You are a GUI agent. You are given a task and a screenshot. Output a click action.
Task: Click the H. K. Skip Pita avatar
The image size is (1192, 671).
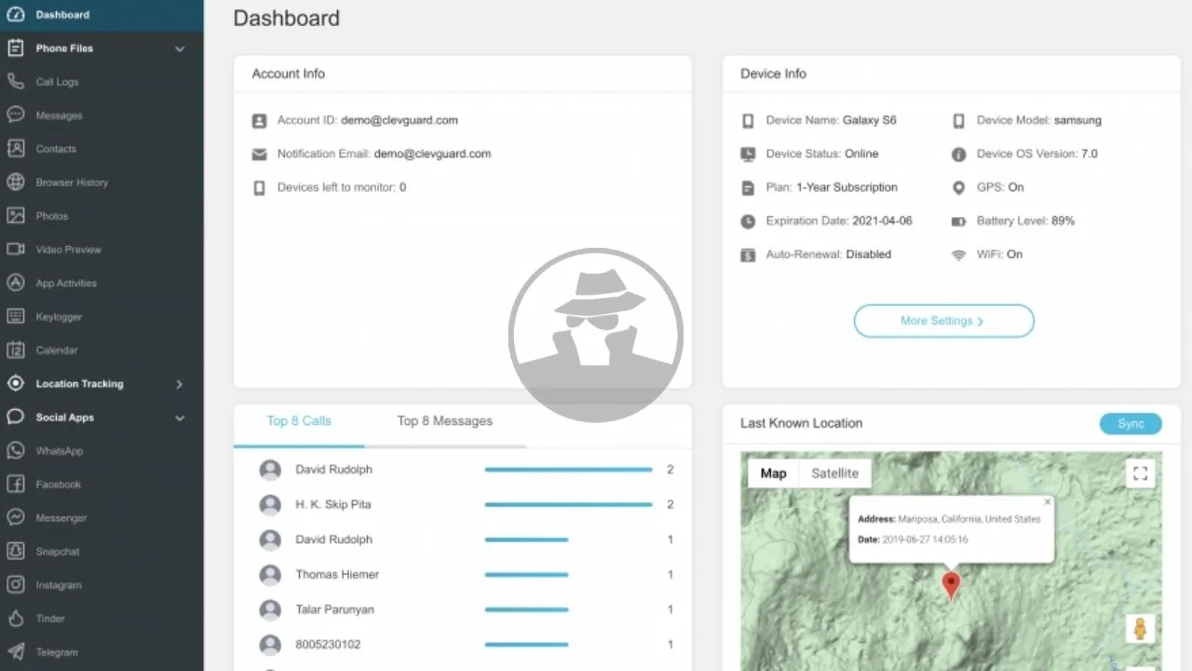click(270, 504)
